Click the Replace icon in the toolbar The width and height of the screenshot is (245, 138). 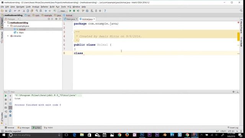[41, 11]
